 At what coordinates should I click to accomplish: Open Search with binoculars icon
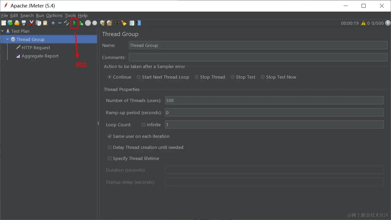click(x=117, y=23)
